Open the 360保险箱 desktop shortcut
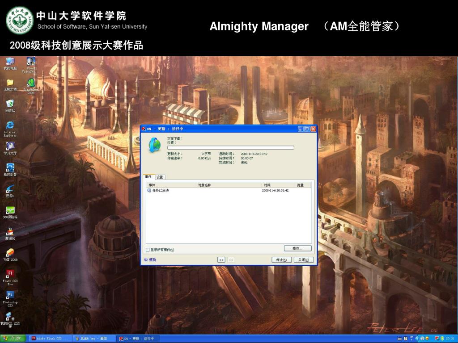The image size is (458, 343). (x=10, y=212)
